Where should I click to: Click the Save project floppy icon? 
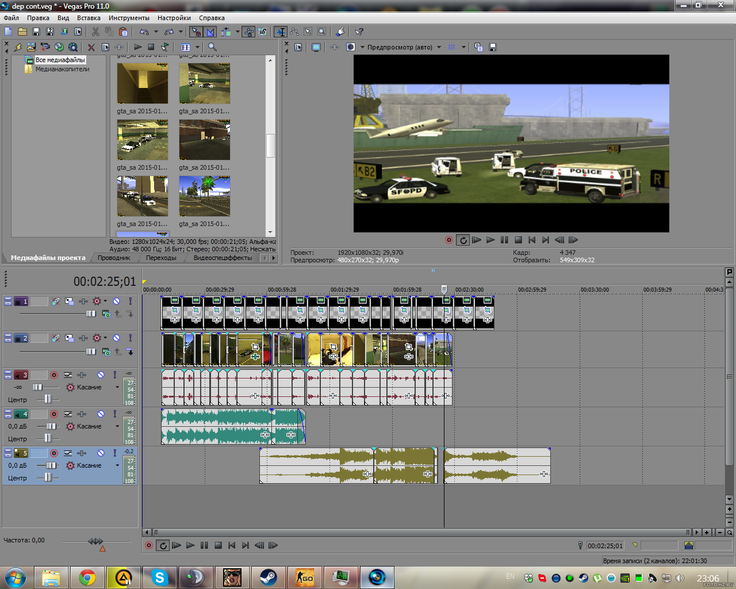tap(36, 32)
